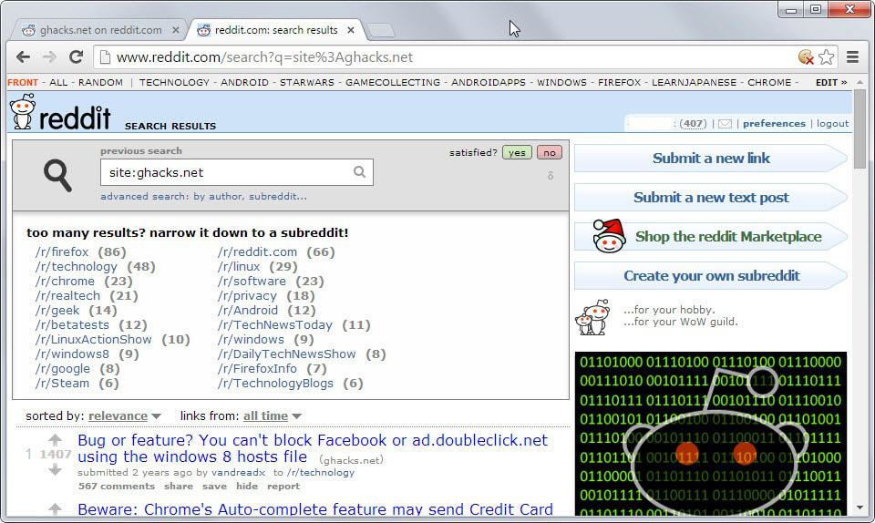Open the mail envelope icon
The width and height of the screenshot is (875, 523).
pos(725,124)
